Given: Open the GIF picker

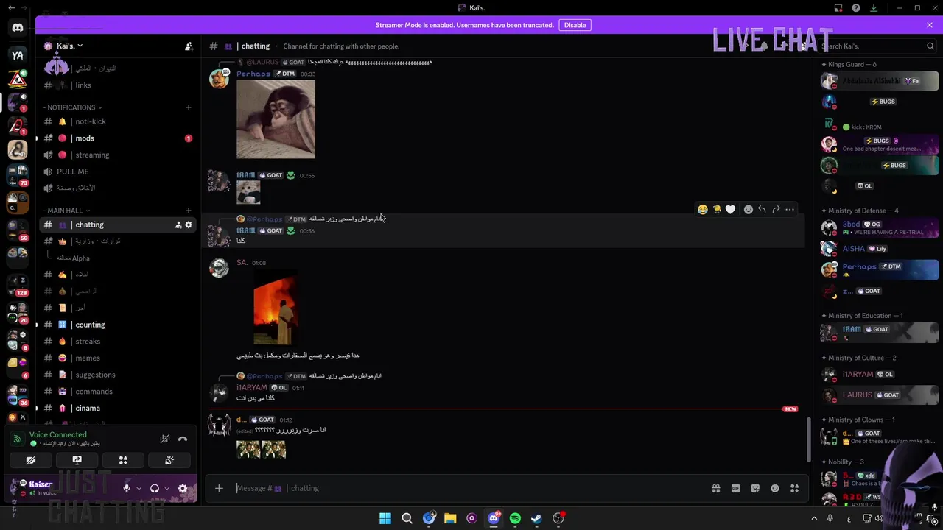Looking at the screenshot, I should tap(735, 488).
